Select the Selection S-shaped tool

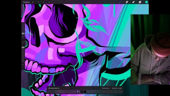(x=44, y=2)
